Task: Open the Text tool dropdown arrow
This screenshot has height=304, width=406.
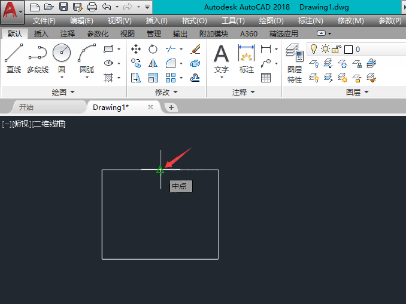Action: pos(222,77)
